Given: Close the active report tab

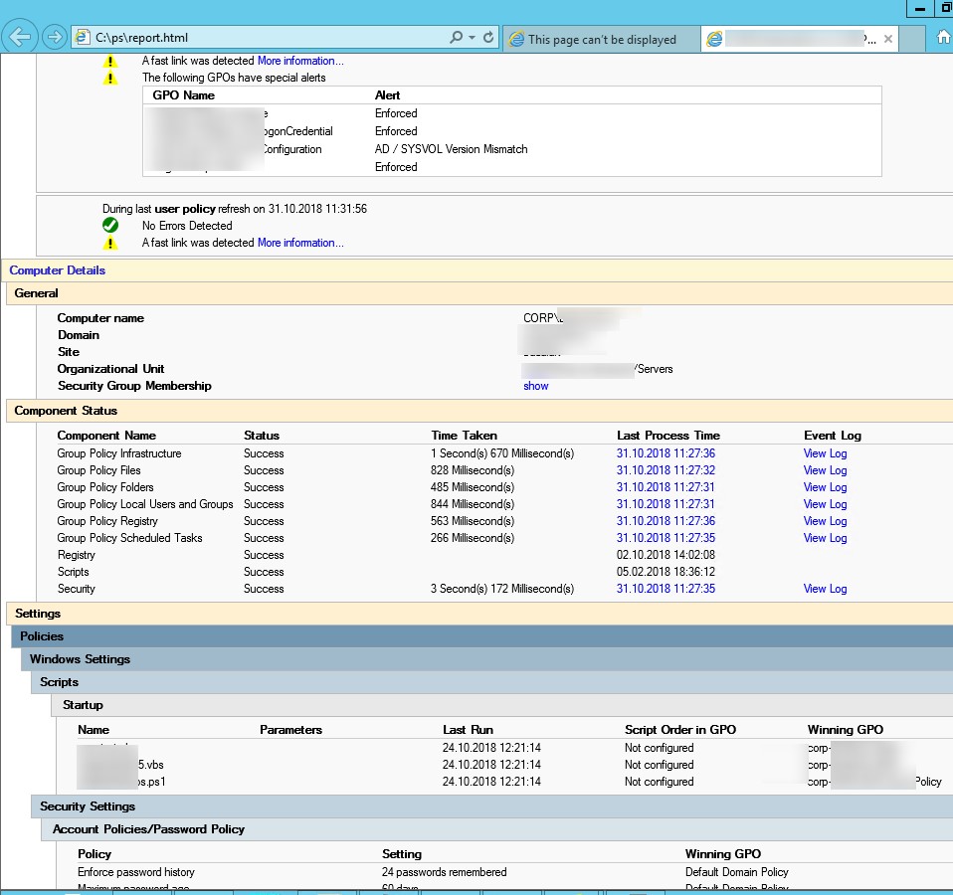Looking at the screenshot, I should click(888, 39).
